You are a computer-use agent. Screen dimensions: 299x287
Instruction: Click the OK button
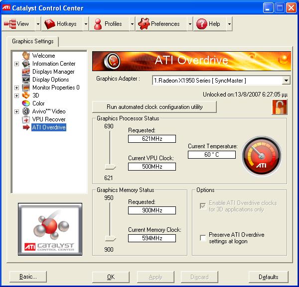[x=111, y=277]
